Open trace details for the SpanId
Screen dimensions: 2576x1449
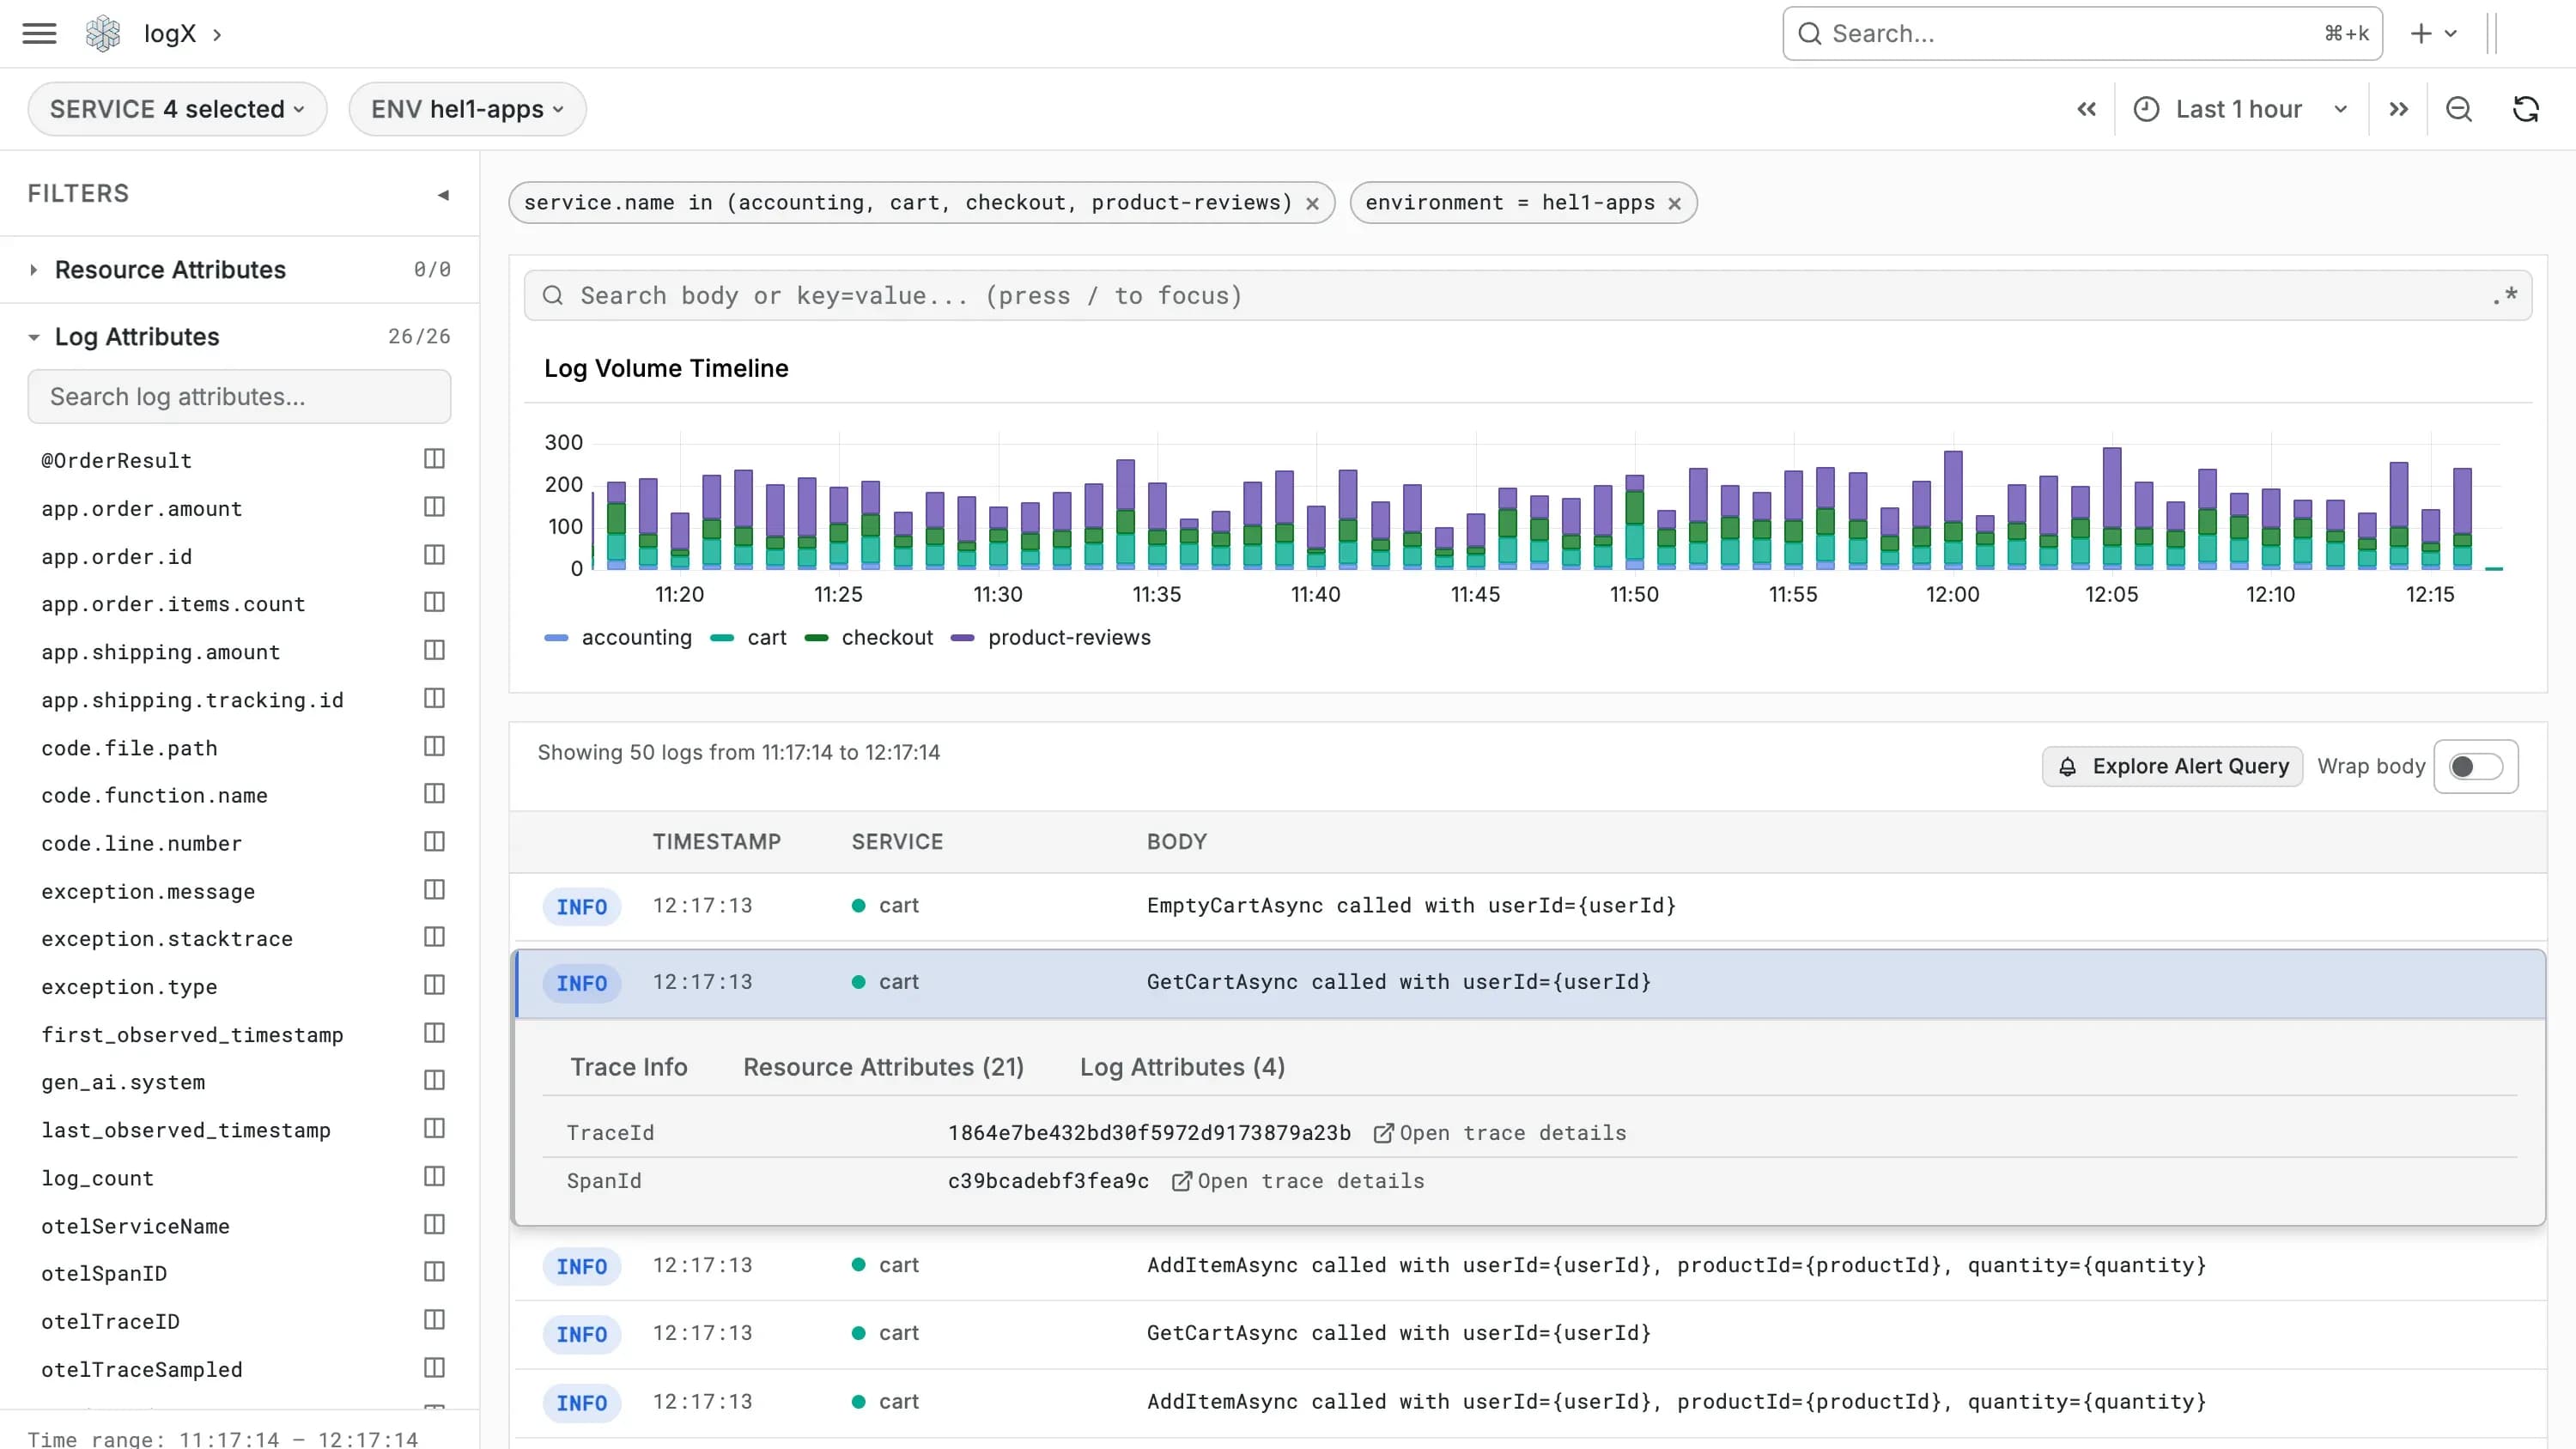(x=1297, y=1181)
